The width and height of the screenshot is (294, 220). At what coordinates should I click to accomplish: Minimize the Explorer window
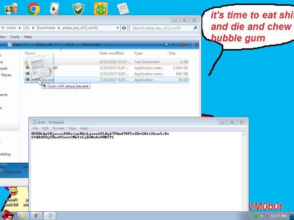pos(175,20)
